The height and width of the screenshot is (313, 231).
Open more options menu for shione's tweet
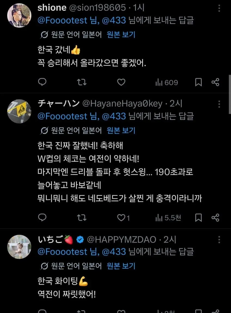(x=219, y=8)
